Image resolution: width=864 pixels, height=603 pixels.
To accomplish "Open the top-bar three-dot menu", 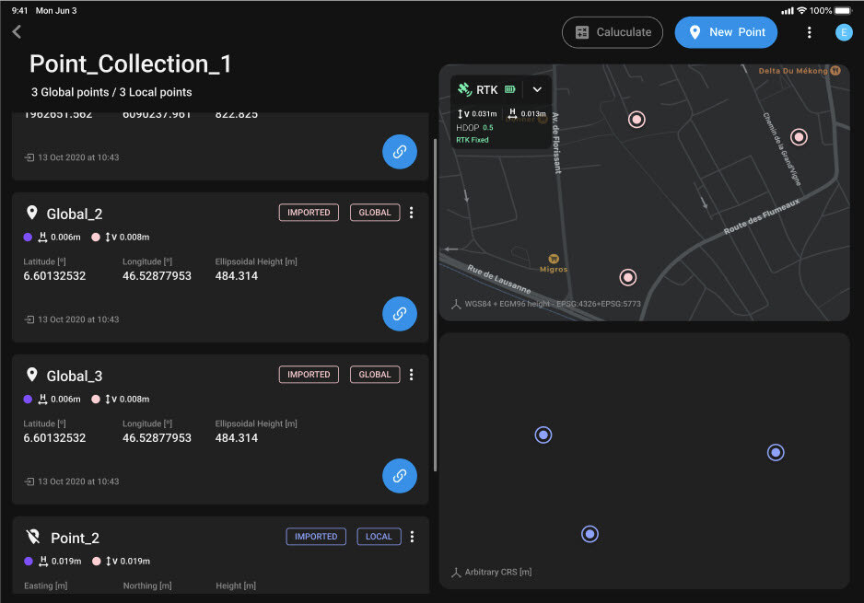I will (x=809, y=31).
